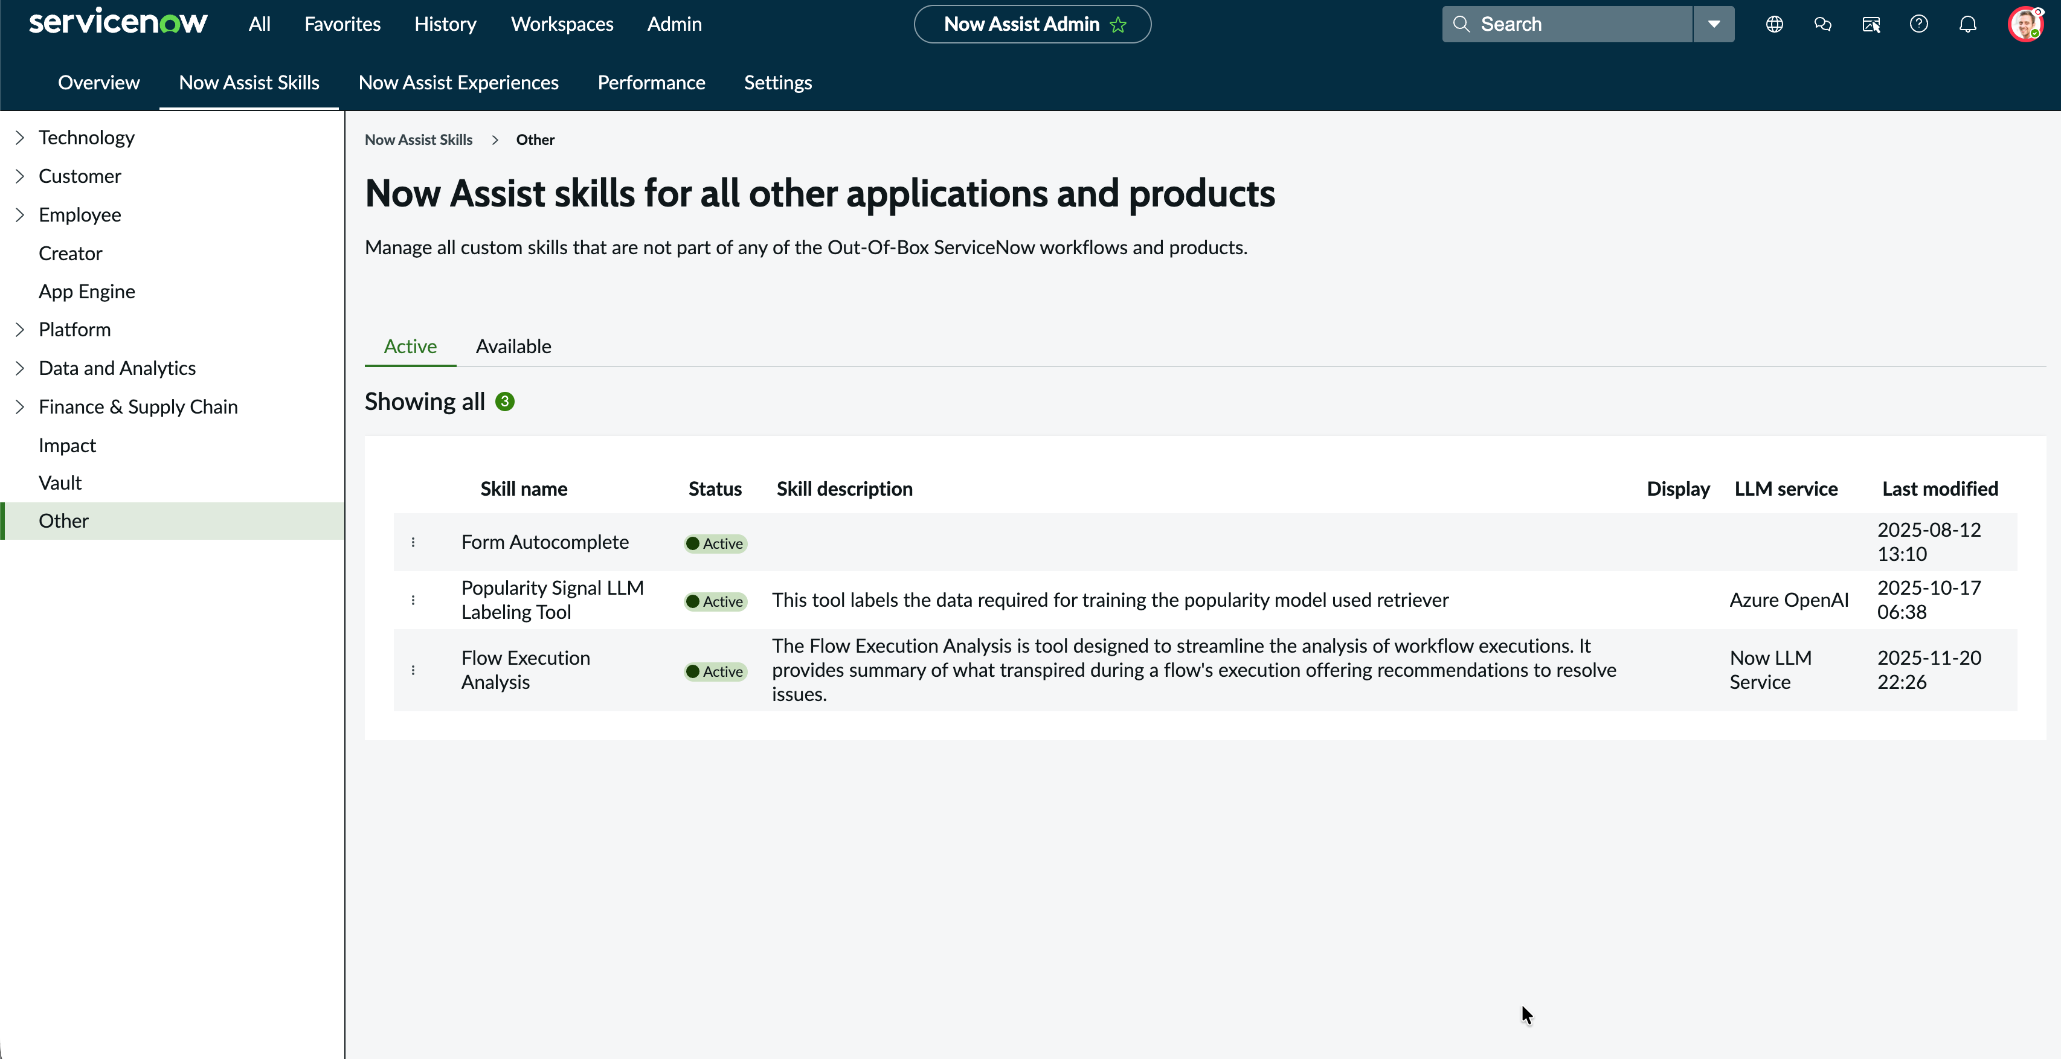The image size is (2061, 1059).
Task: Click the Display column header
Action: coord(1678,488)
